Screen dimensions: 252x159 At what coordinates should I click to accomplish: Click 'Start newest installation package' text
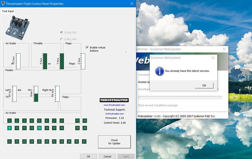pos(158,105)
